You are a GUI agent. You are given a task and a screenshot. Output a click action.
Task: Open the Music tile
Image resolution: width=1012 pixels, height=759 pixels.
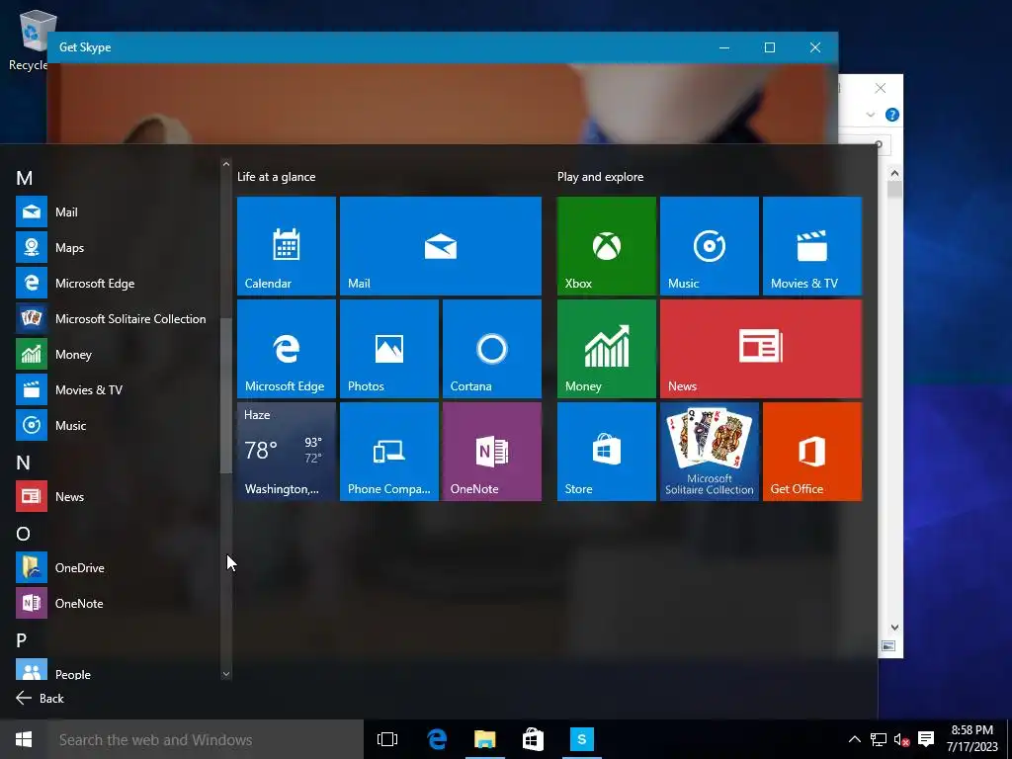pyautogui.click(x=710, y=246)
